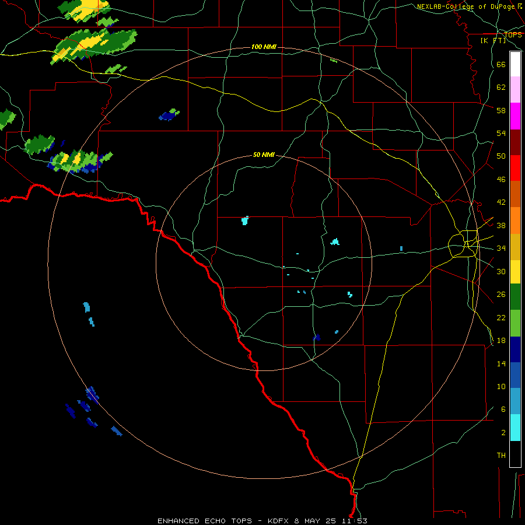
Task: Click the legend value 50
Action: [501, 156]
